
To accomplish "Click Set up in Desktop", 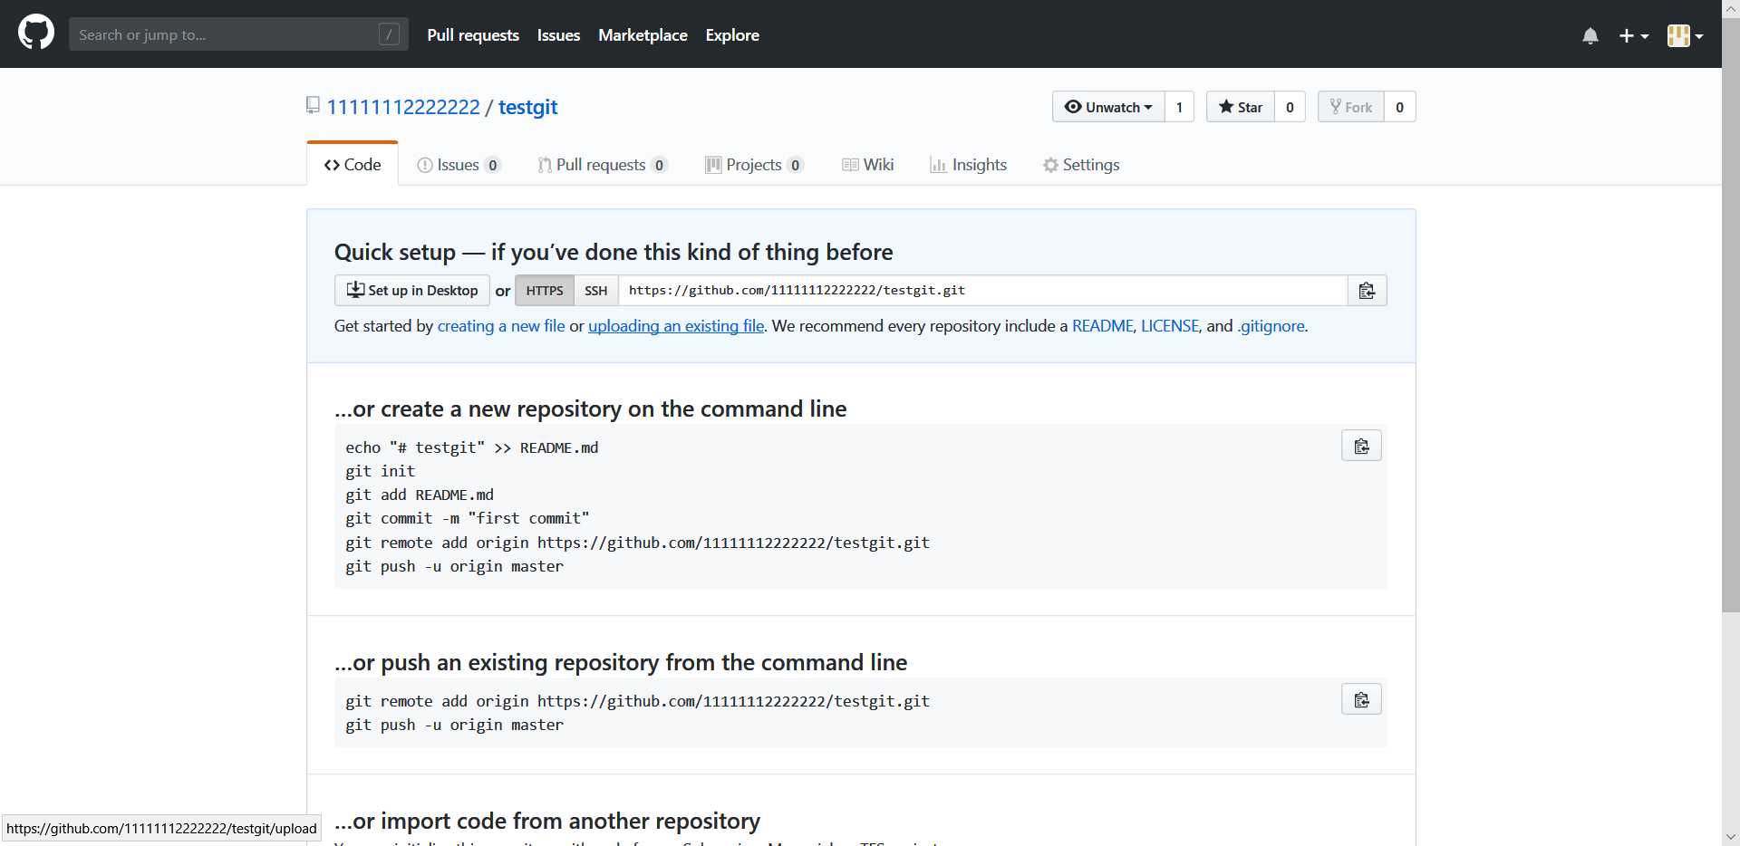I will [412, 290].
